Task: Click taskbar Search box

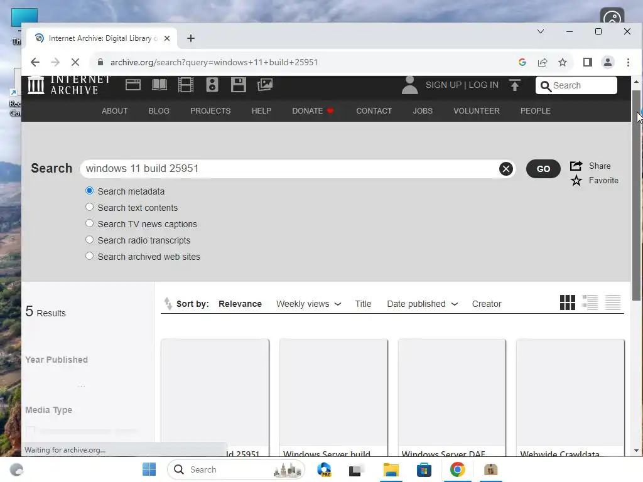Action: coord(236,469)
